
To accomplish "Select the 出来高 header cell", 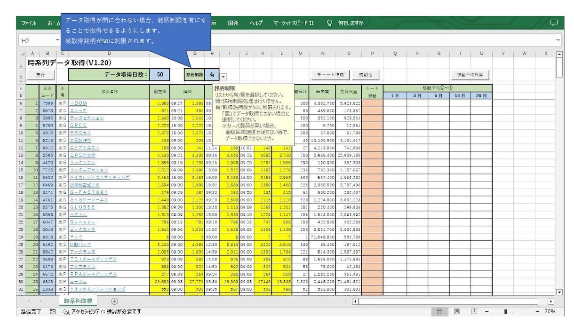I will [x=323, y=92].
